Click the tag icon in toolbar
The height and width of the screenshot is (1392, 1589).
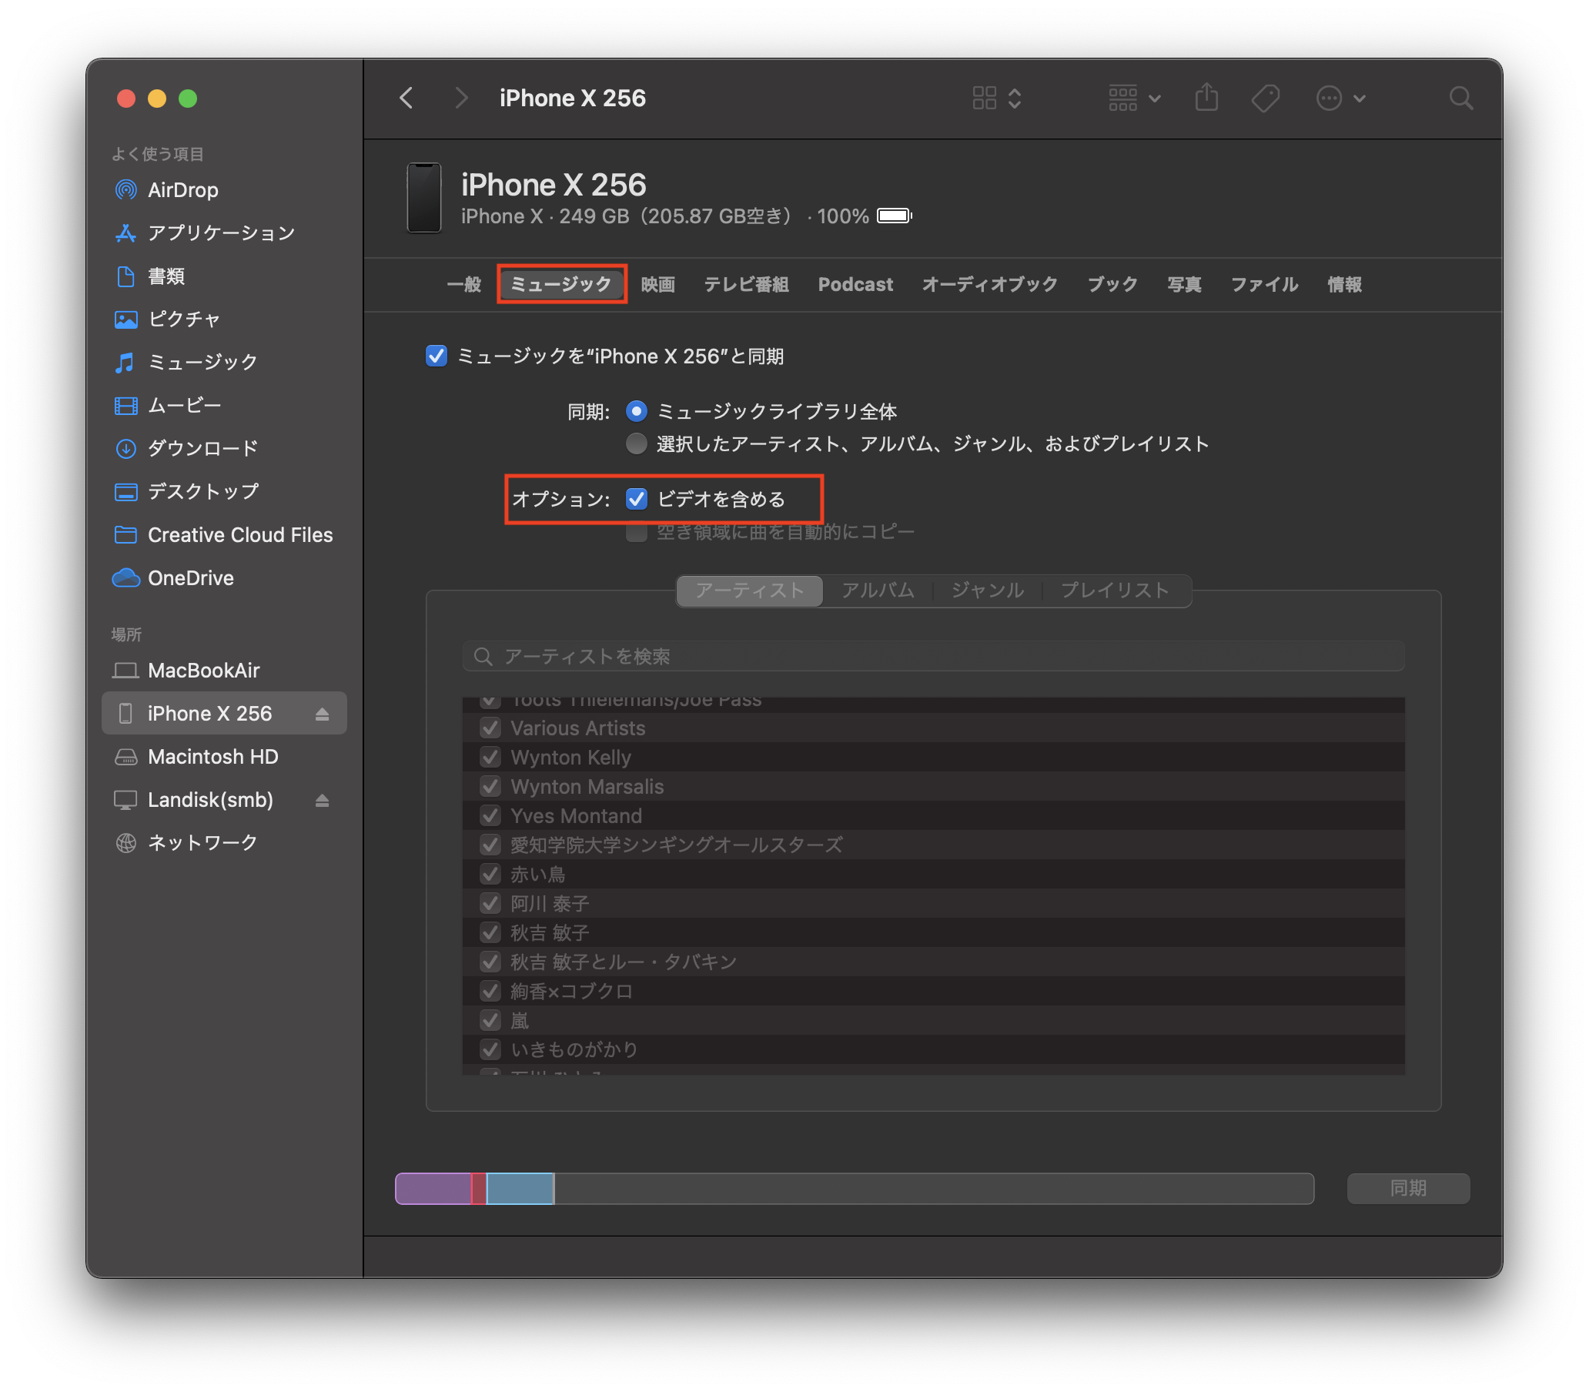pos(1265,98)
